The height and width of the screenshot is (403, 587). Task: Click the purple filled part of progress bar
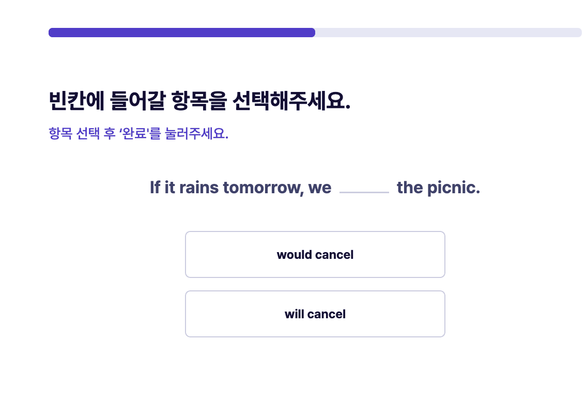point(181,33)
